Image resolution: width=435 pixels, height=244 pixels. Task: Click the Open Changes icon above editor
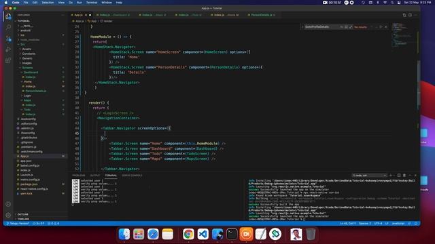click(404, 15)
